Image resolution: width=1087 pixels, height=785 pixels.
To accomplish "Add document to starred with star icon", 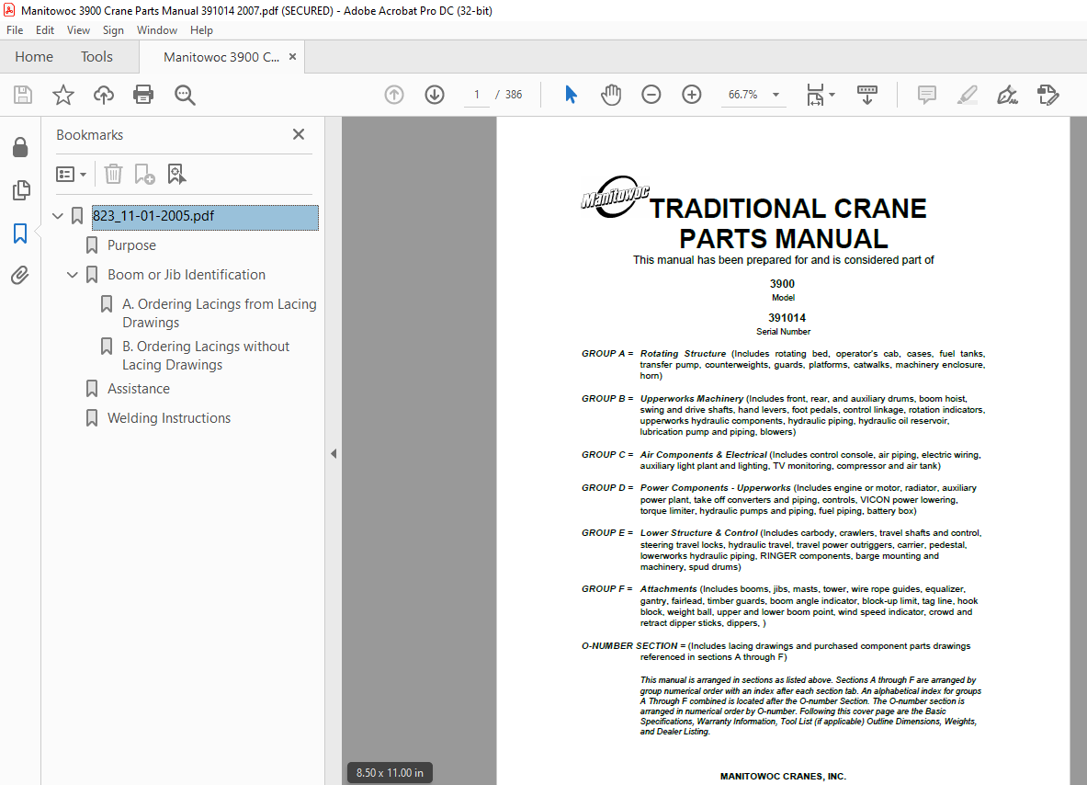I will (63, 95).
